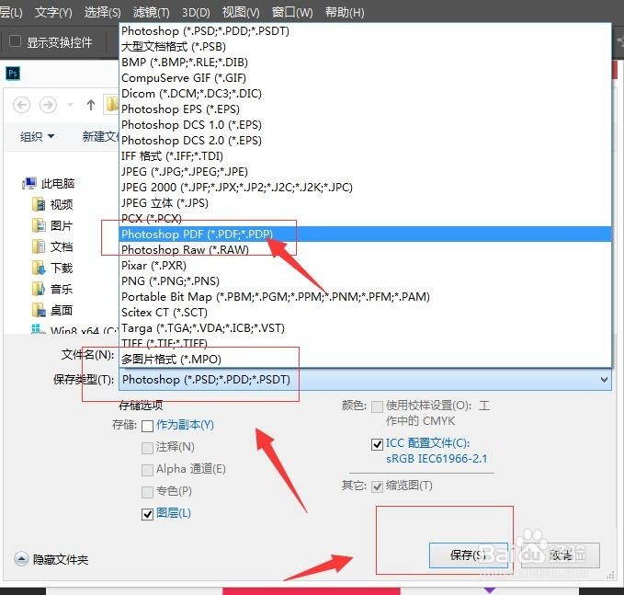Choose BMP format in the list

365,63
